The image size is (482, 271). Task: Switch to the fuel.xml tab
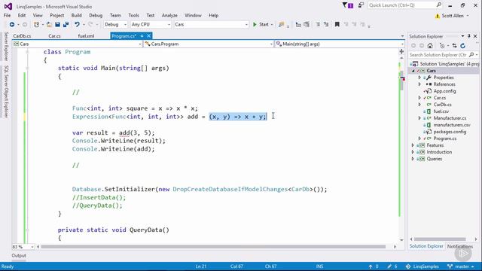(x=86, y=36)
